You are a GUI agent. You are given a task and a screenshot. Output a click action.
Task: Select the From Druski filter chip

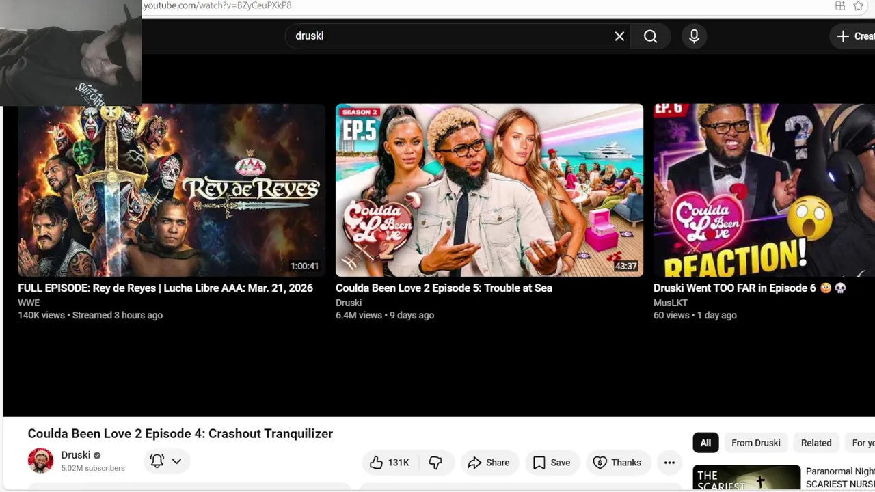(756, 443)
